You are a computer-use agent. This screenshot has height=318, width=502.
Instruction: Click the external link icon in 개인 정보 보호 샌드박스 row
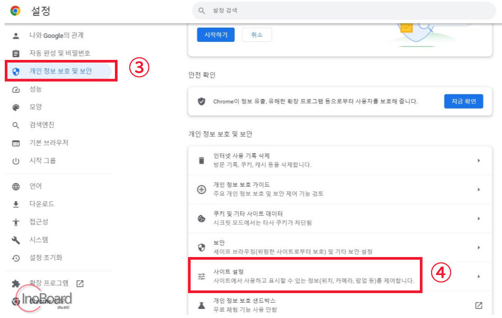click(479, 305)
